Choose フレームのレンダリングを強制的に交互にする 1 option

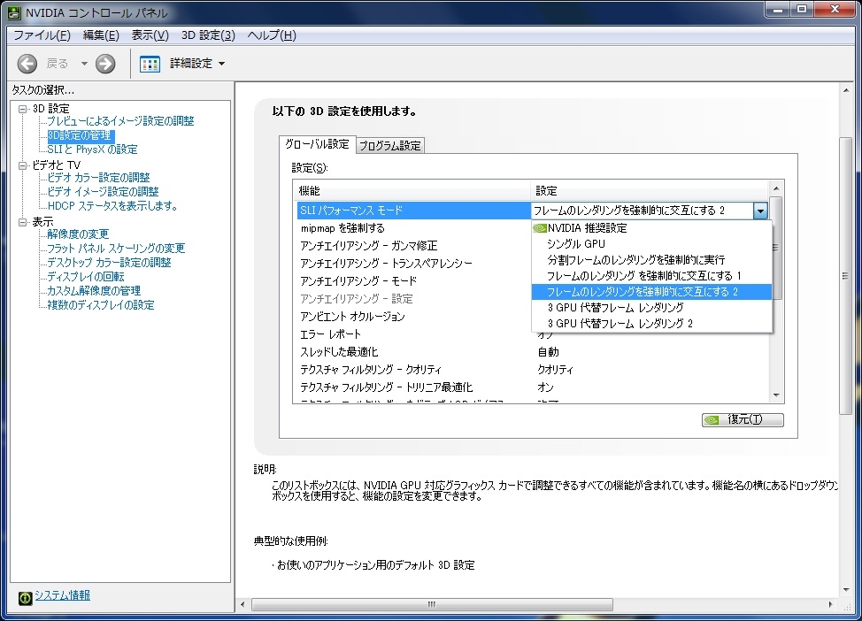tap(651, 276)
